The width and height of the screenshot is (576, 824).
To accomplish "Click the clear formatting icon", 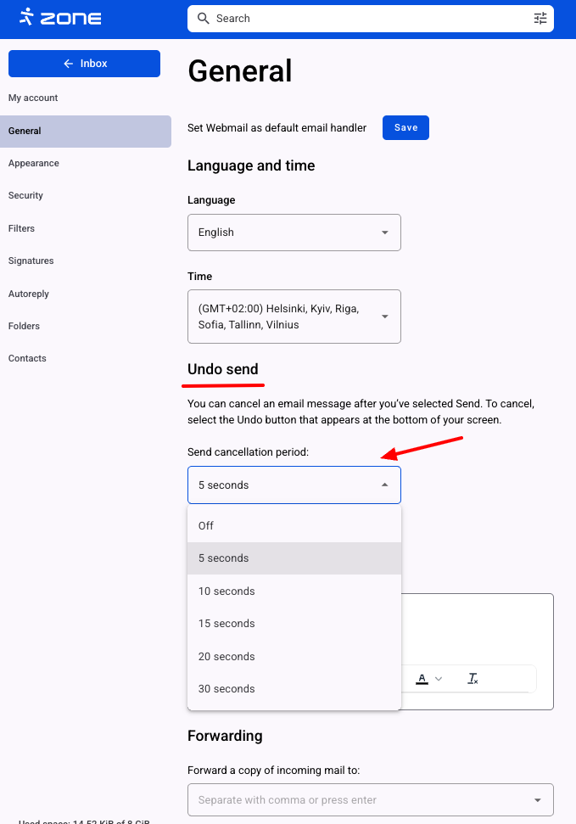I will (473, 679).
